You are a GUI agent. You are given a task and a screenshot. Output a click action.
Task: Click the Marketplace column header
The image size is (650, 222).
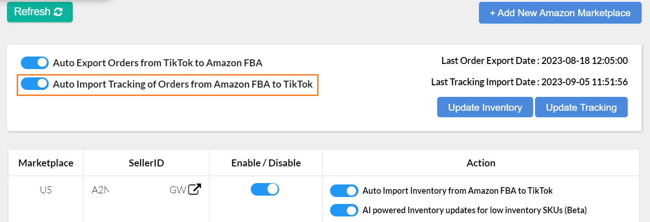pyautogui.click(x=46, y=163)
